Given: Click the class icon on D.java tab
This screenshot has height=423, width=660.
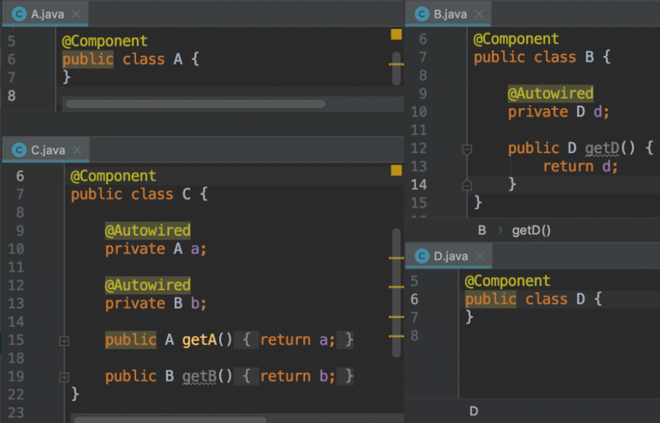Looking at the screenshot, I should pos(422,256).
